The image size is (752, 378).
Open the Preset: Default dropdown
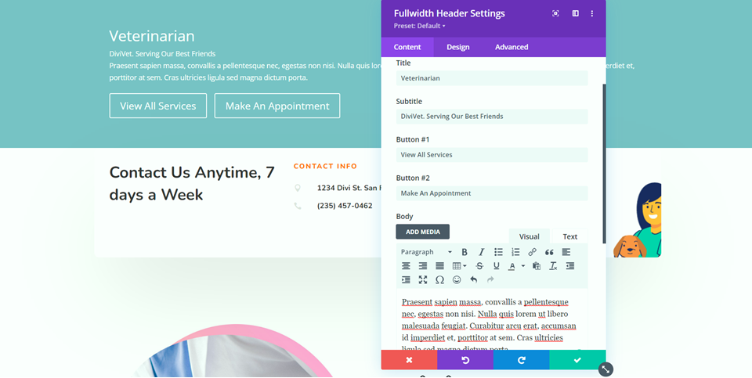pos(420,26)
